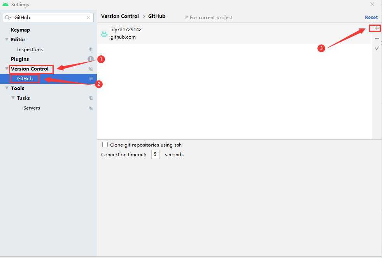Click the Android Studio logo in title bar
382x258 pixels.
coord(5,4)
